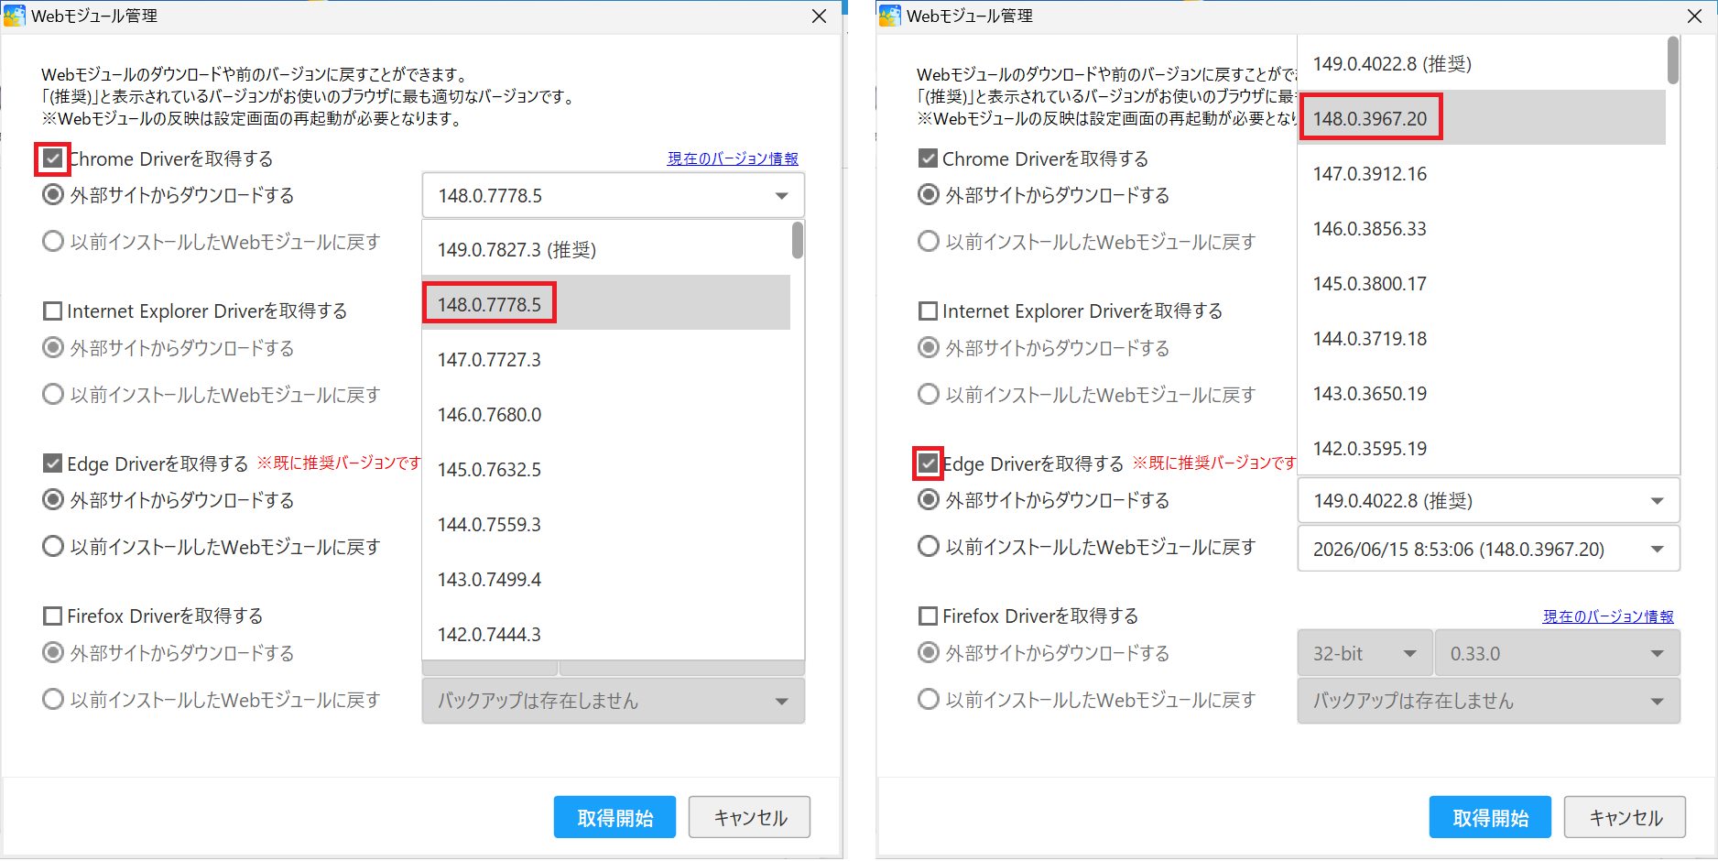Select Edge restore previous module radio, right window
The height and width of the screenshot is (861, 1718).
929,547
